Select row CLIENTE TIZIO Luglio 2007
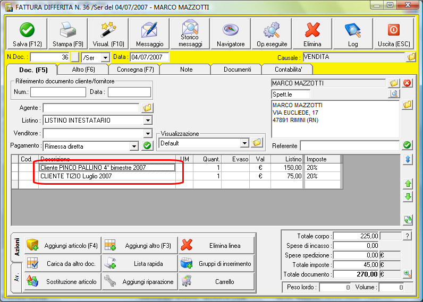The height and width of the screenshot is (302, 423). click(107, 176)
